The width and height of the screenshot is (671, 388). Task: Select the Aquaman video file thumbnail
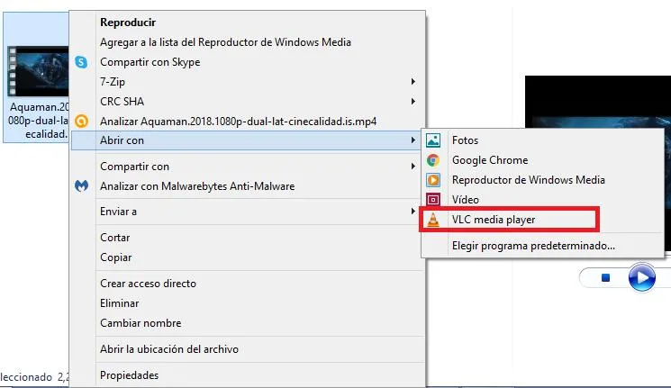[39, 71]
